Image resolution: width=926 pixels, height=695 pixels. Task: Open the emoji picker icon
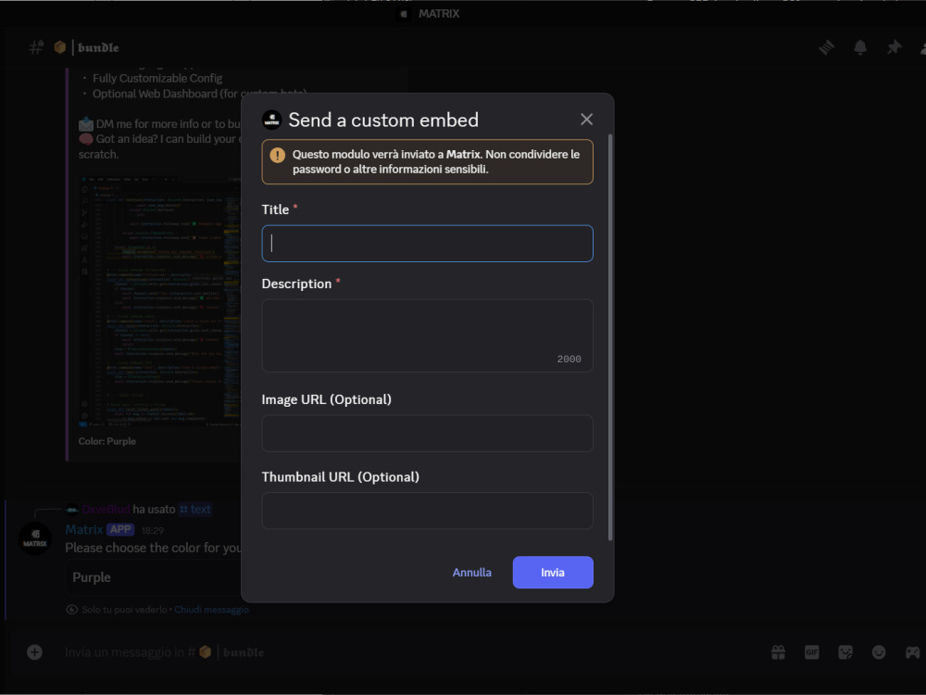(x=879, y=651)
